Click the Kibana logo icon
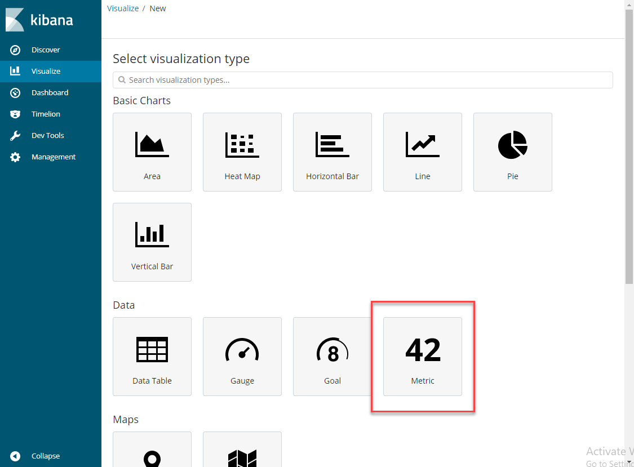The height and width of the screenshot is (467, 634). click(x=15, y=20)
